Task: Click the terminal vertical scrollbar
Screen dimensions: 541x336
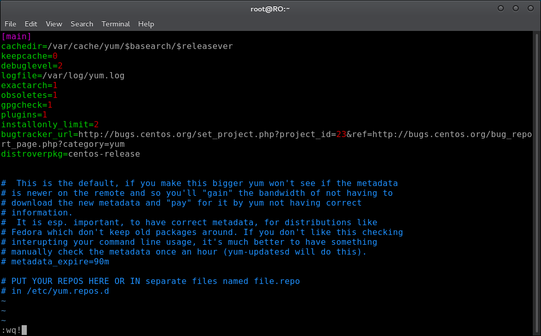Action: click(x=536, y=182)
